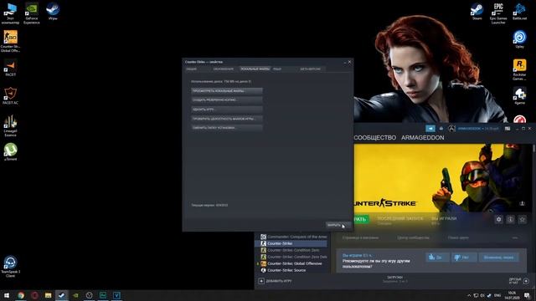Open File Explorer from taskbar
This screenshot has height=301, width=536.
pos(49,295)
